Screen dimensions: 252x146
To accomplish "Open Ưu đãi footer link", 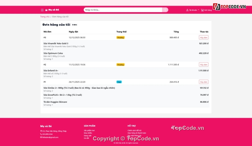I will 86,138.
